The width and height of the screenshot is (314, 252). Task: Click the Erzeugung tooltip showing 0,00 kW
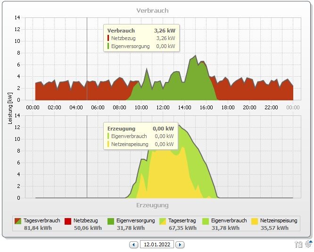[x=140, y=136]
